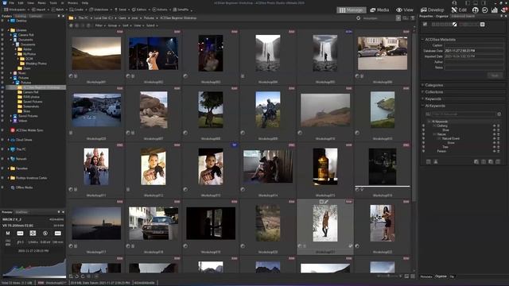Toggle the Clothing AI keyword marker
The image size is (509, 286).
click(423, 126)
